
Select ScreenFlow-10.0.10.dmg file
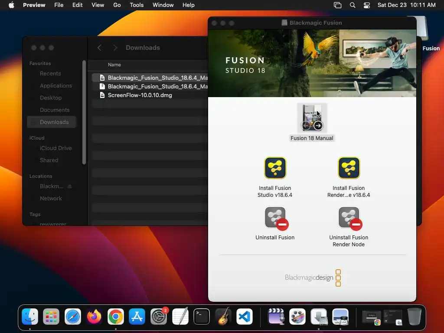click(150, 95)
